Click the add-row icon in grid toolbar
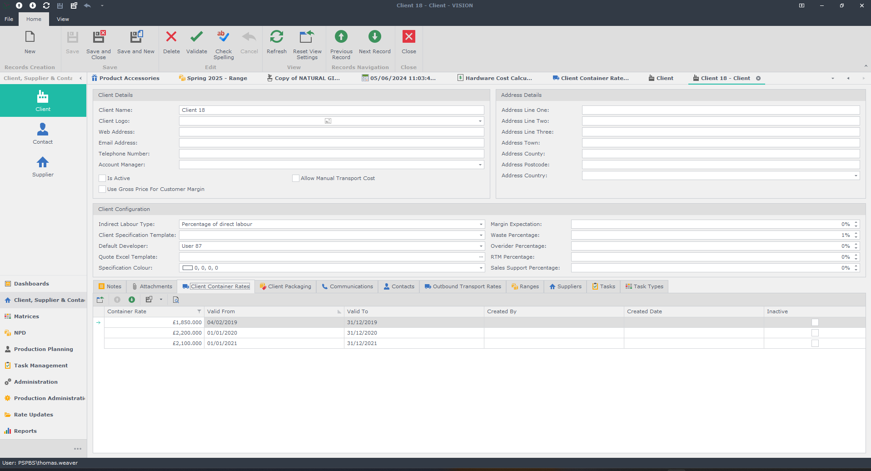871x471 pixels. [x=100, y=300]
